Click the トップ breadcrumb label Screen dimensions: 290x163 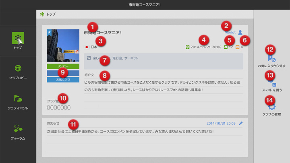[x=51, y=14]
